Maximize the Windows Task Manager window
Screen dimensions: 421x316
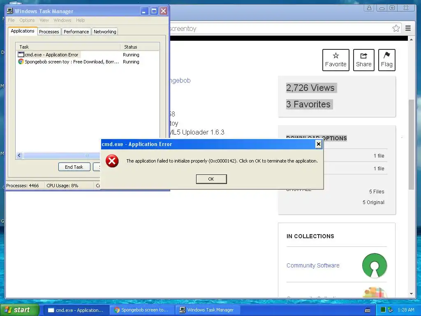pos(154,11)
